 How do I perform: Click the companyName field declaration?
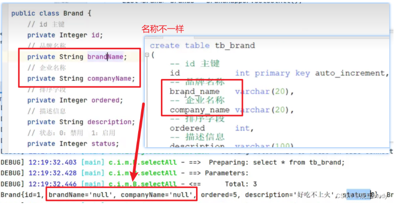point(109,78)
